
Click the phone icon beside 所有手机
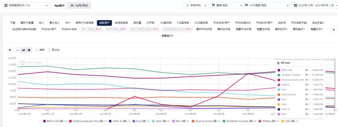[187, 5]
